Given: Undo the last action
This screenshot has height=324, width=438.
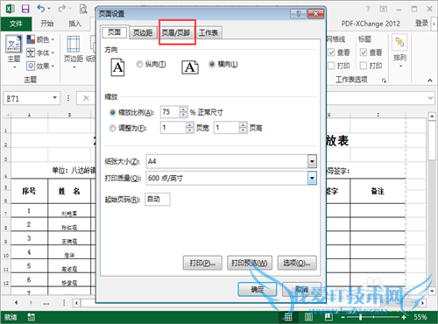Looking at the screenshot, I should pos(40,9).
